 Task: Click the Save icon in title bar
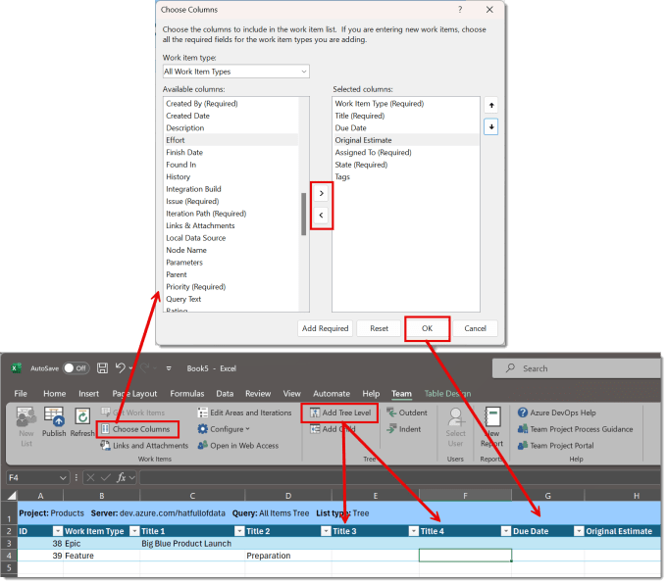point(103,368)
